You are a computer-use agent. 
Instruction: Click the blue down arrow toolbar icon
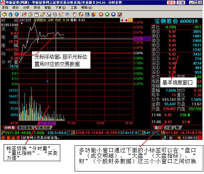17,14
